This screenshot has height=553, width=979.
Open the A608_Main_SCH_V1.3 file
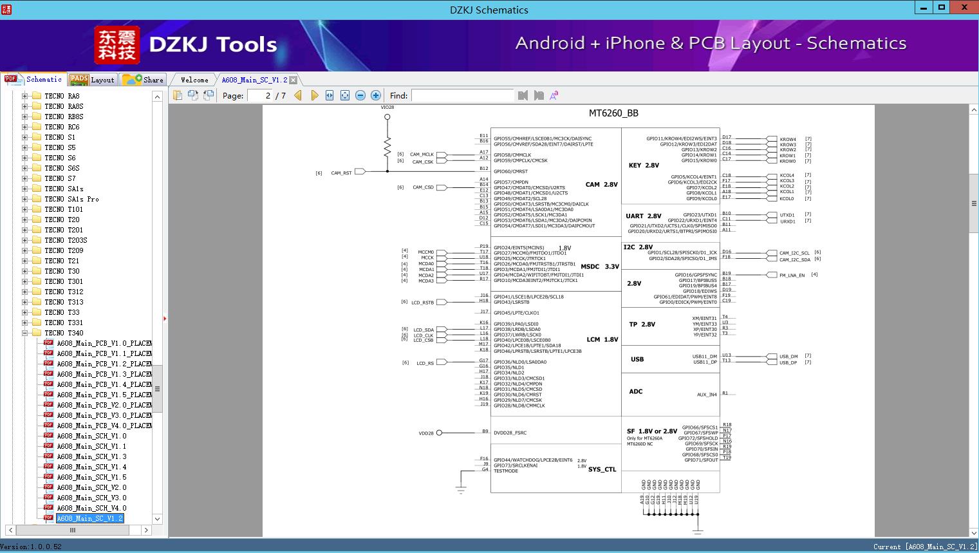[x=91, y=456]
